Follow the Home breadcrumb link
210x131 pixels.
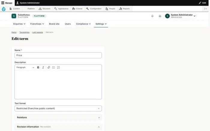pos(14,32)
